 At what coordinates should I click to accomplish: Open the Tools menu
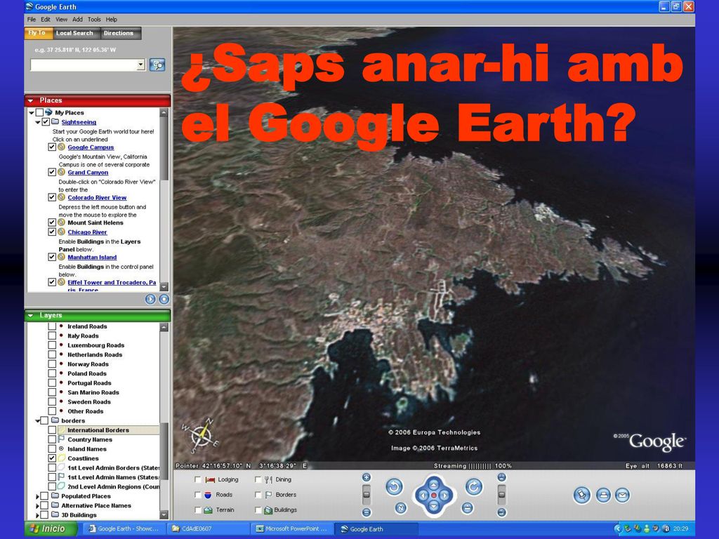coord(94,19)
